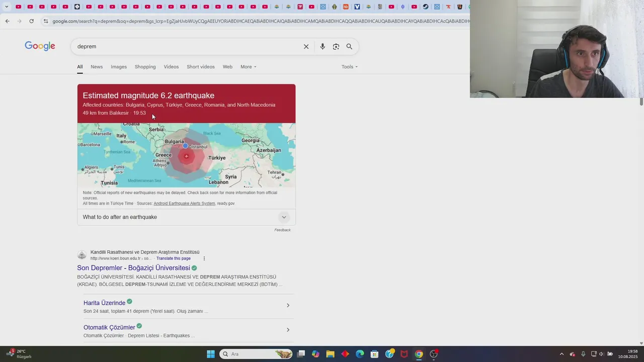
Task: Click the magnifier search submit icon
Action: [x=349, y=46]
